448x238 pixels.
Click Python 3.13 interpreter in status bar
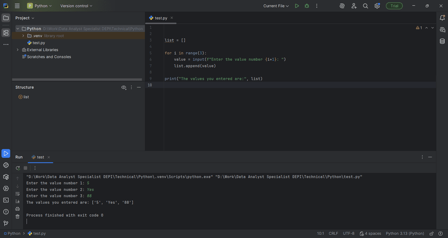click(x=405, y=234)
